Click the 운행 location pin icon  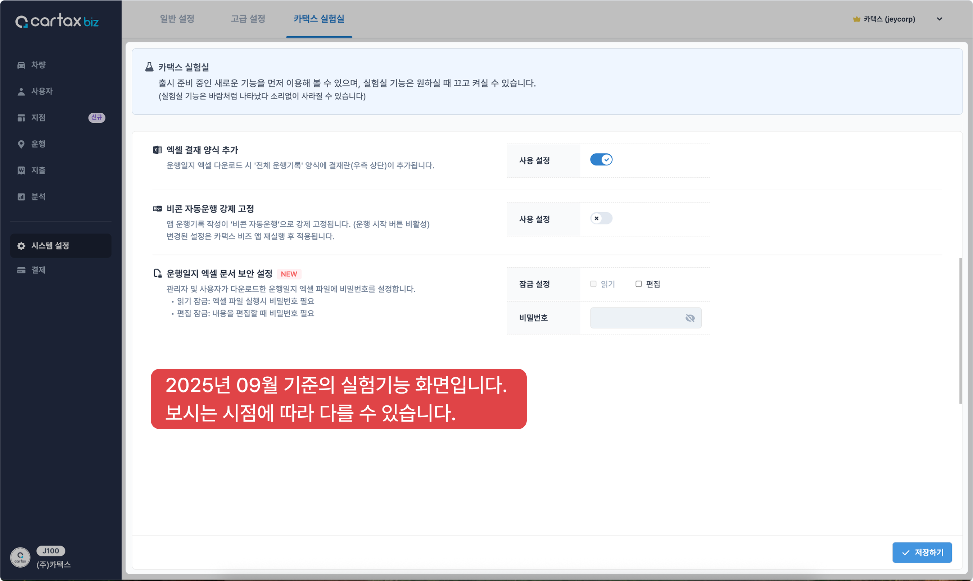click(21, 144)
